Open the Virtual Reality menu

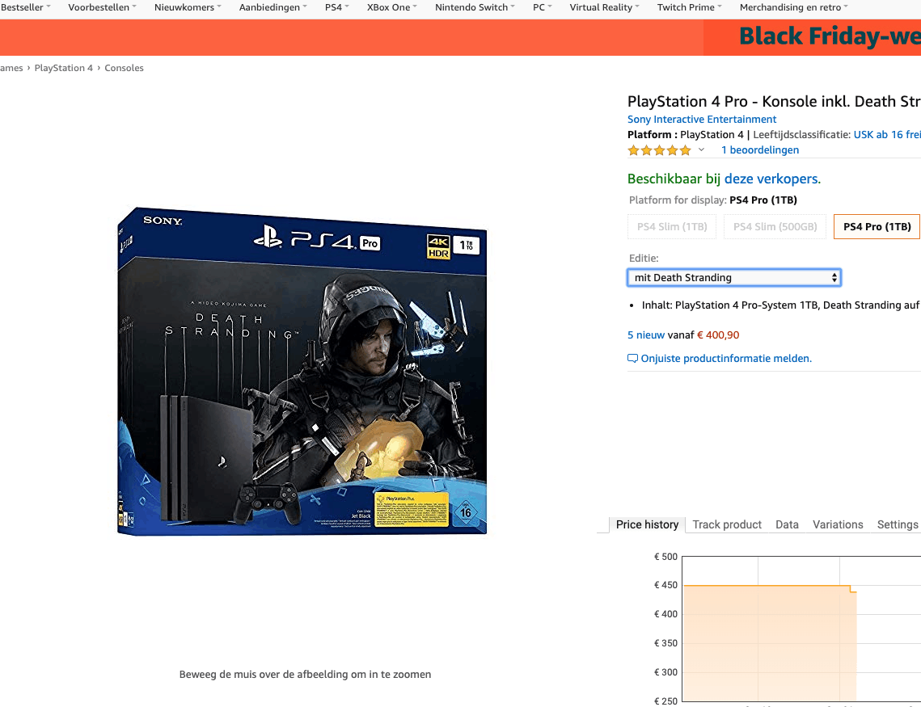tap(604, 7)
